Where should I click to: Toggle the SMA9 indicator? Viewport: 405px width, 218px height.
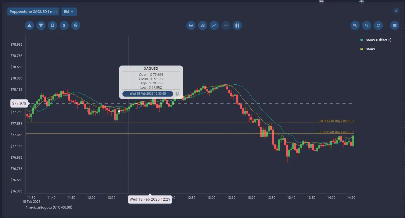pos(370,49)
